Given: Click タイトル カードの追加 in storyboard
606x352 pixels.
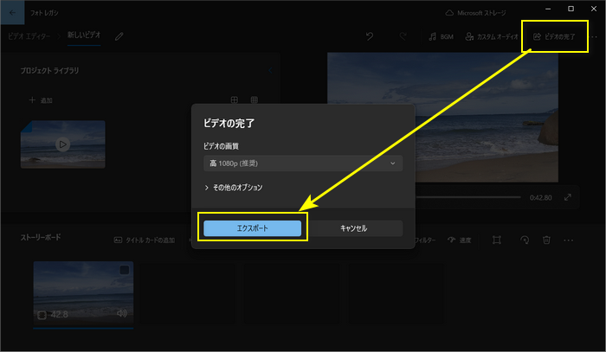Looking at the screenshot, I should point(145,240).
